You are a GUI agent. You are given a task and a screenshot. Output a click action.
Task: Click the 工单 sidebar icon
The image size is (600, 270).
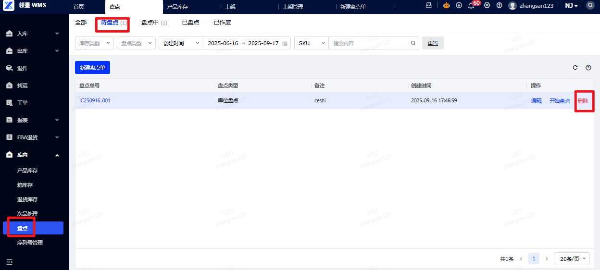click(x=9, y=103)
